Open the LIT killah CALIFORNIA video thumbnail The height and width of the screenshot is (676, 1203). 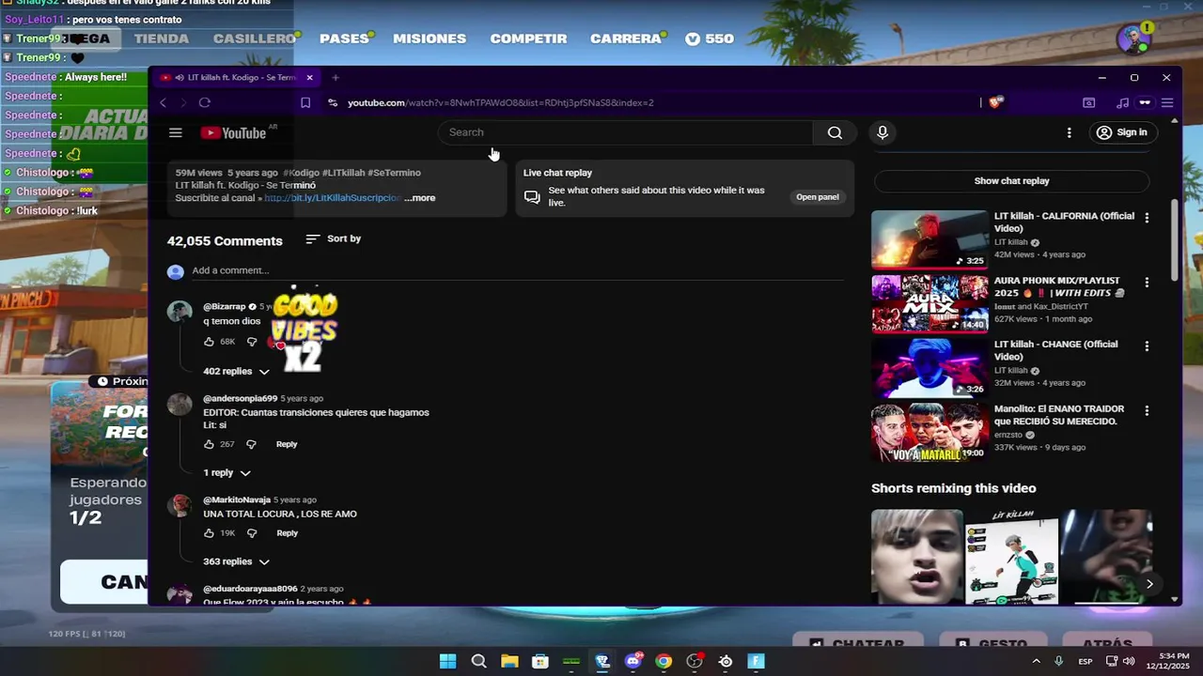tap(930, 239)
